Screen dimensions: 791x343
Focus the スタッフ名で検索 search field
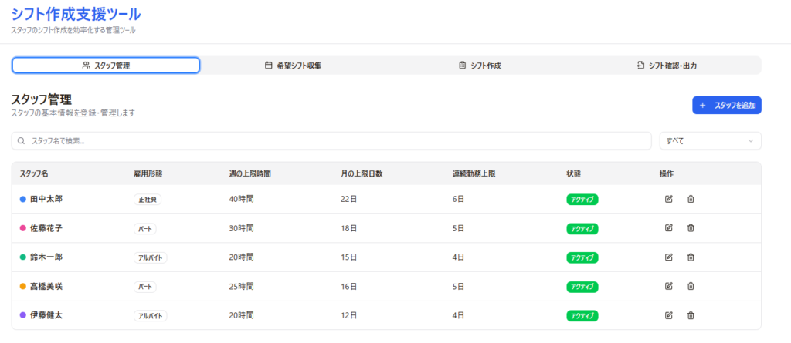coord(332,141)
